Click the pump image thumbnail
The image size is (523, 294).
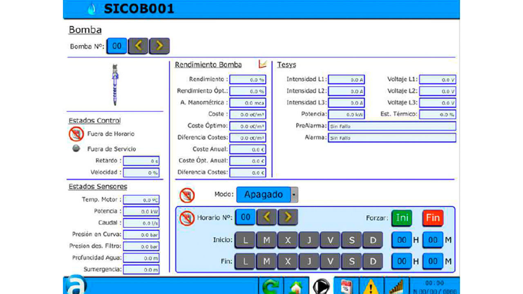[x=115, y=85]
